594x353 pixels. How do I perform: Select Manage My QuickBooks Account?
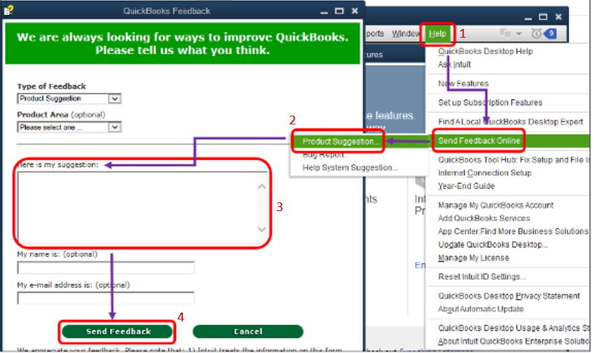pos(496,205)
